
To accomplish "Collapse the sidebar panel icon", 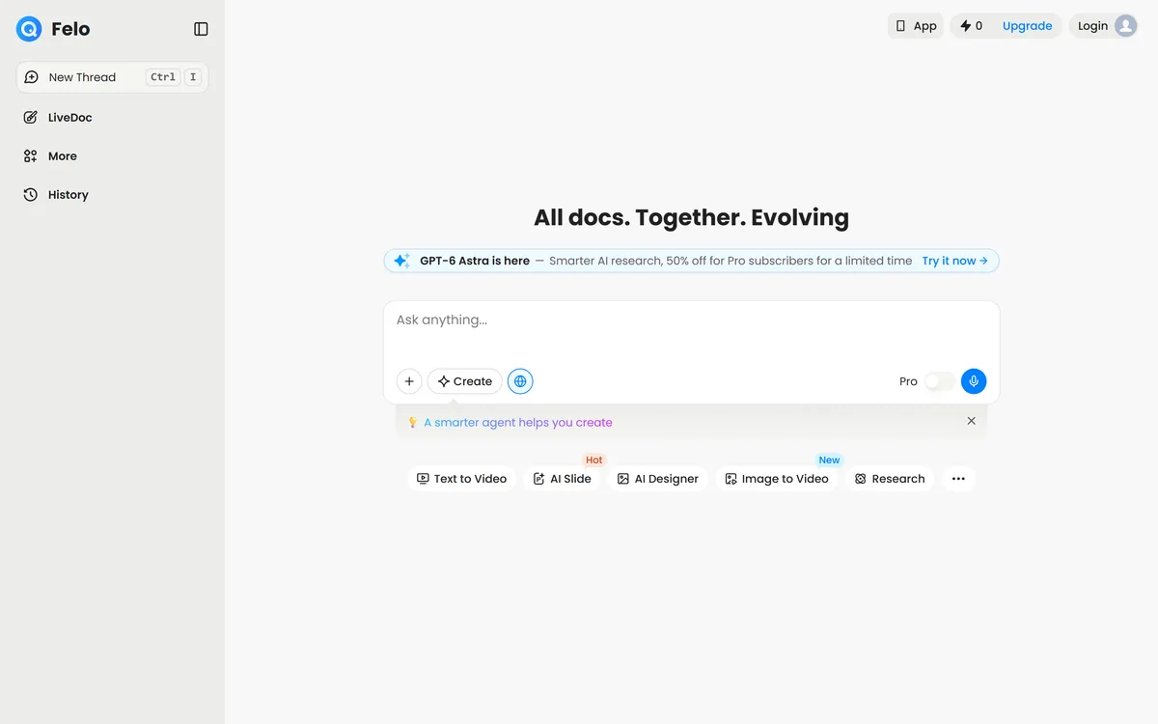I will (201, 29).
